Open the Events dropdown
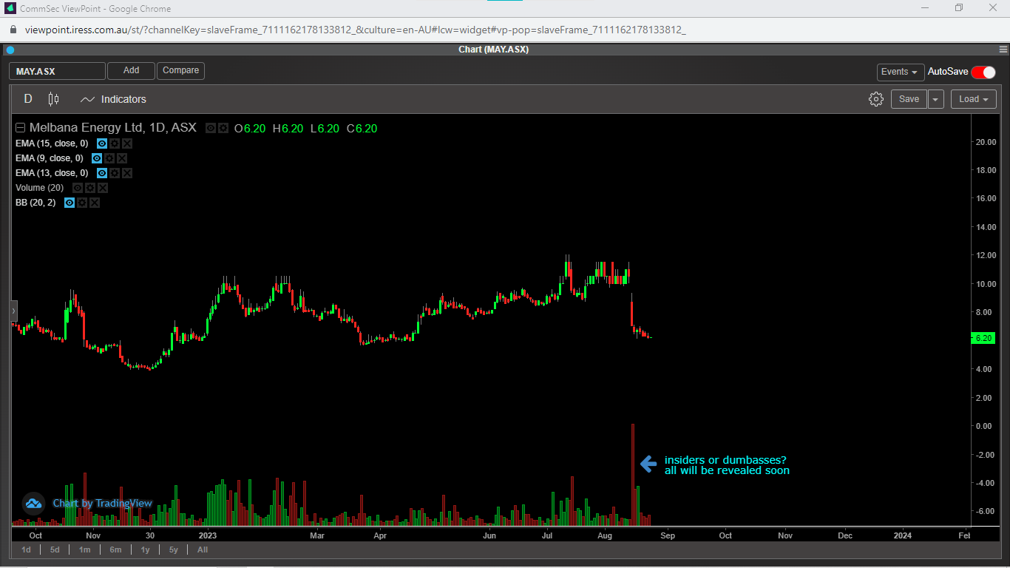This screenshot has width=1010, height=568. tap(901, 72)
